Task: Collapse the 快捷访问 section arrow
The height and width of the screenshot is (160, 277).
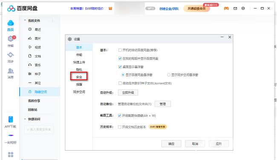Action: (x=25, y=119)
